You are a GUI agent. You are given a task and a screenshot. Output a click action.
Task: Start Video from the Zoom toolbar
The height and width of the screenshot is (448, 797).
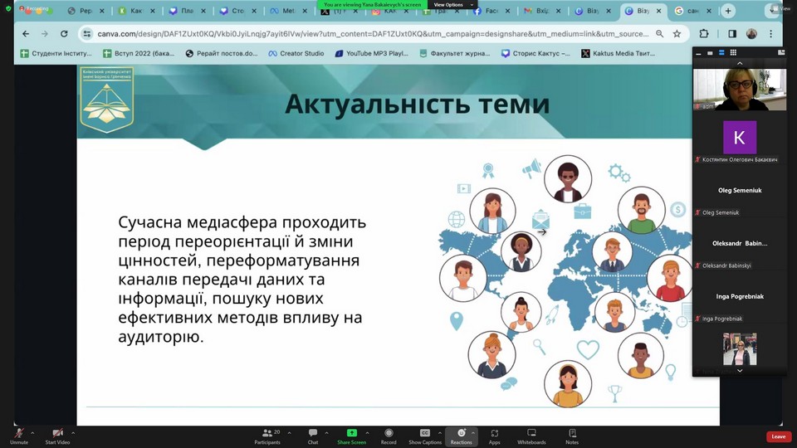coord(57,435)
